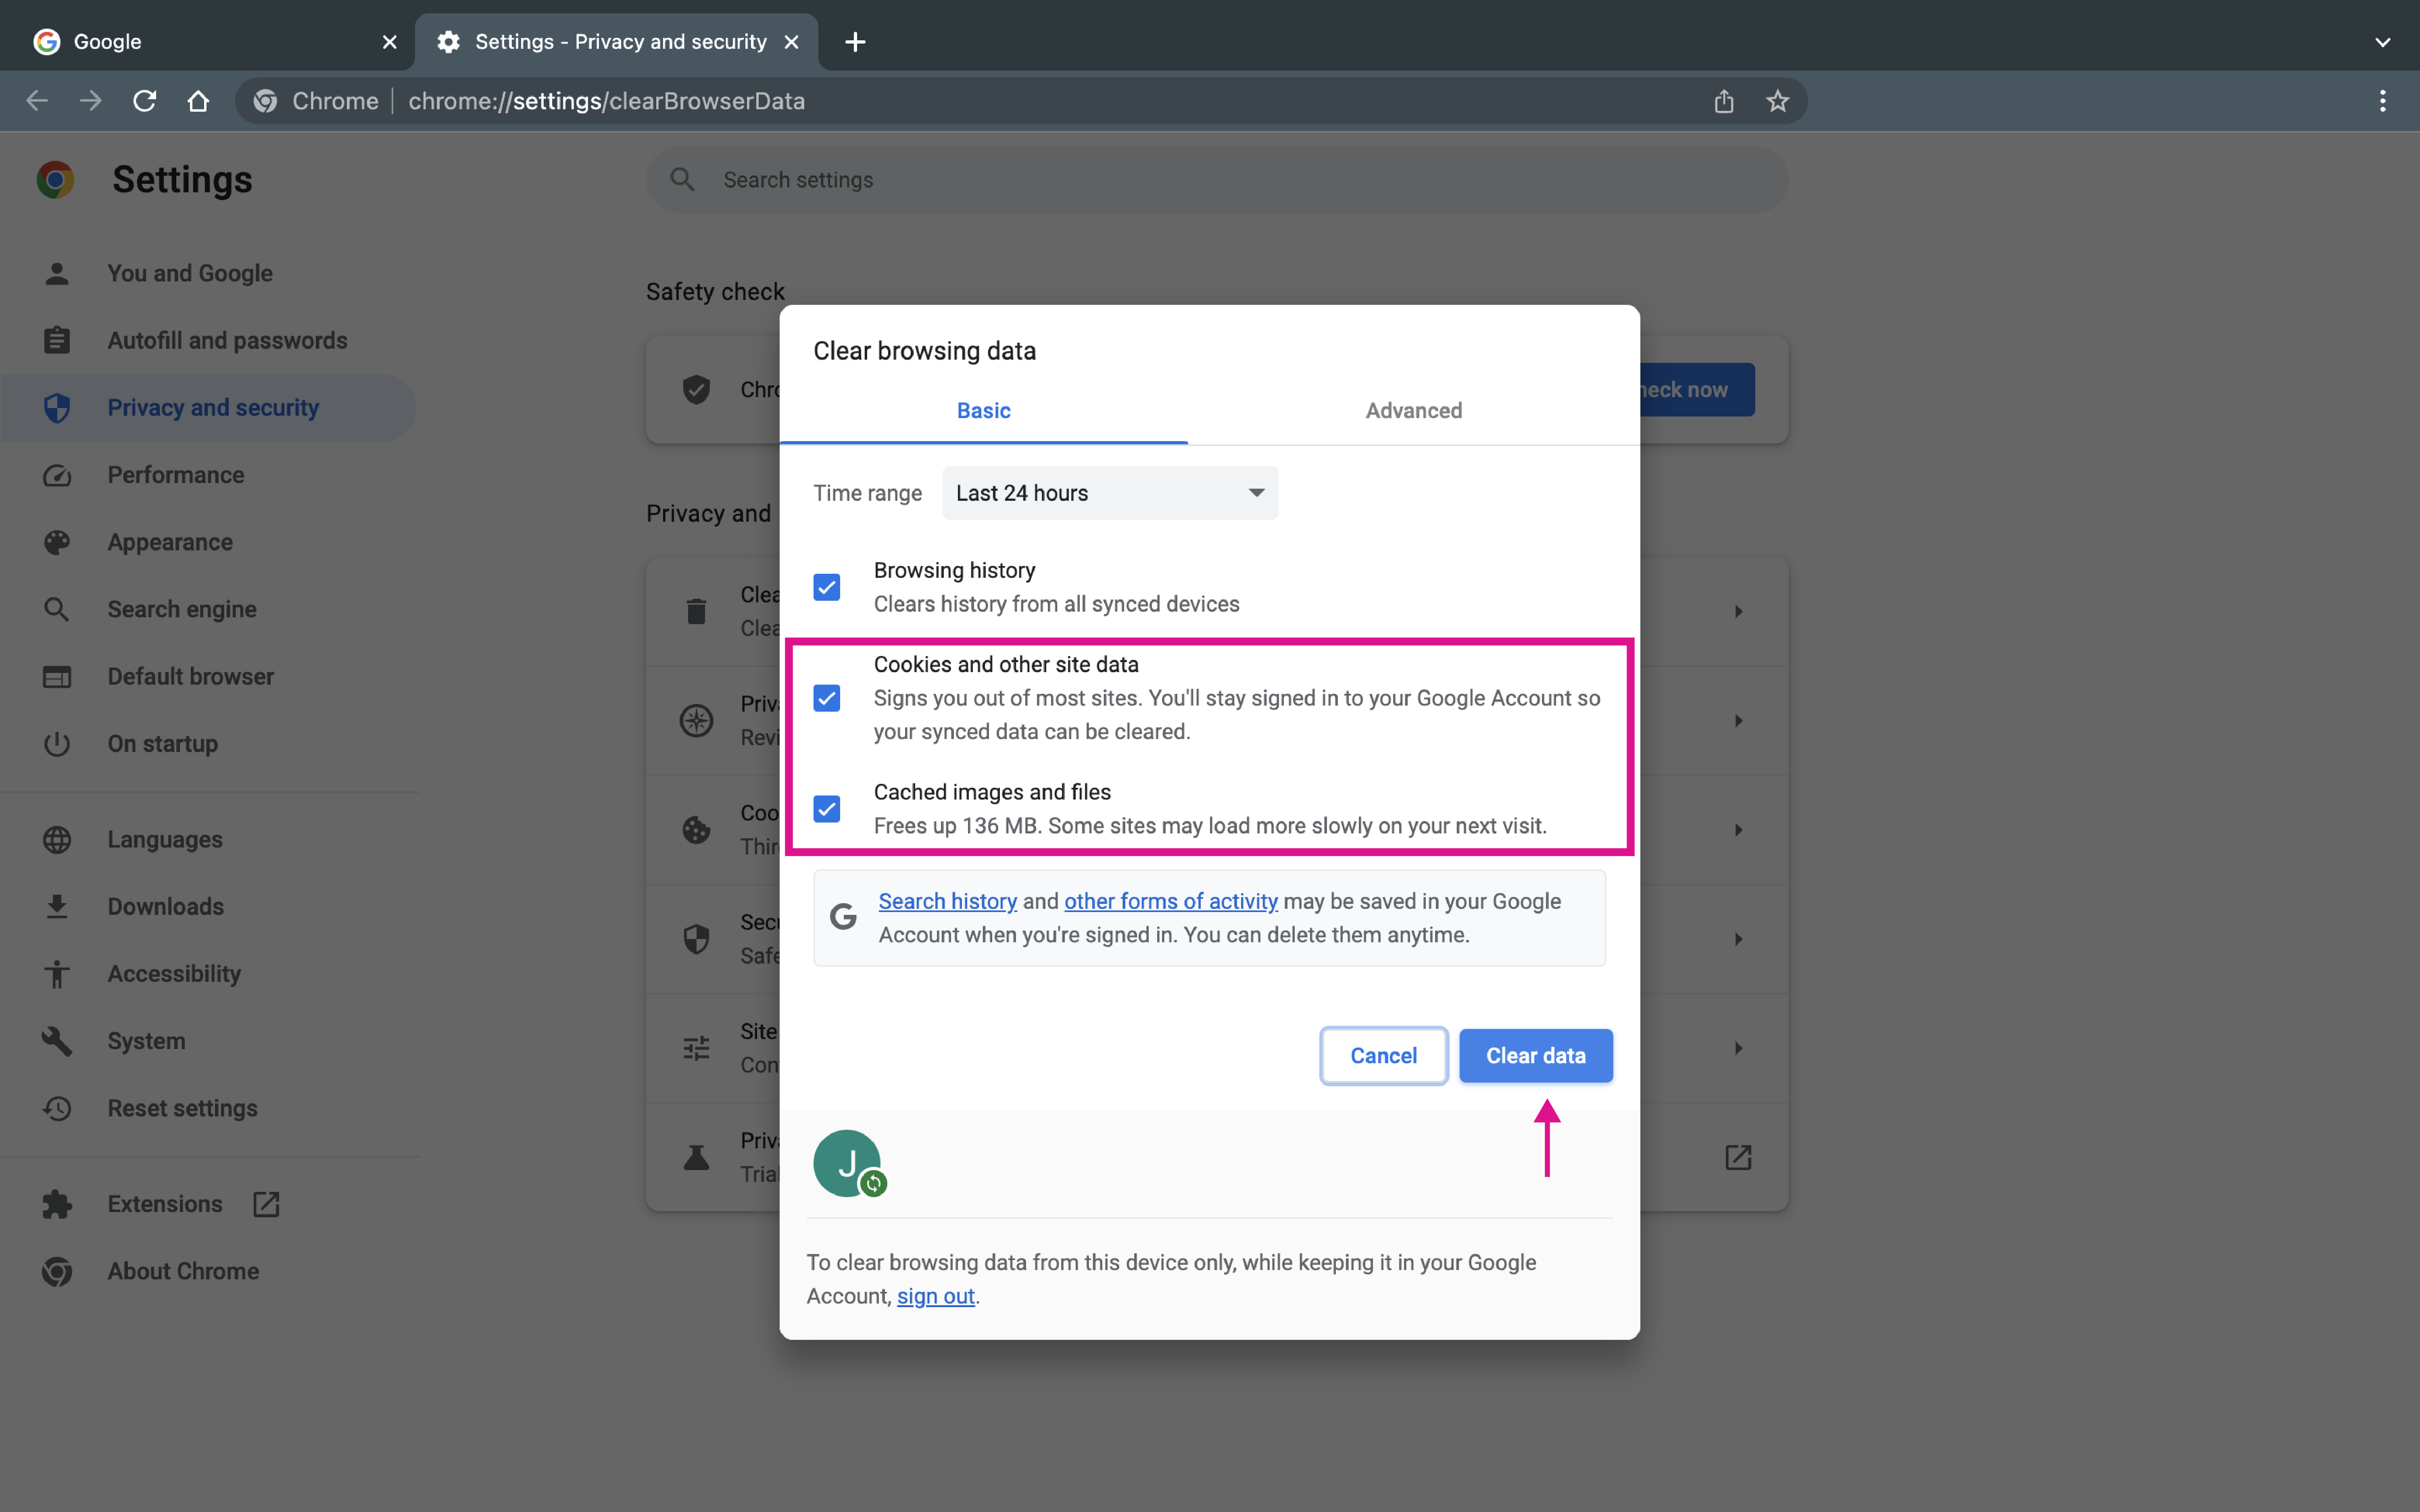Select Privacy and security in sidebar
The image size is (2420, 1512).
coord(208,408)
